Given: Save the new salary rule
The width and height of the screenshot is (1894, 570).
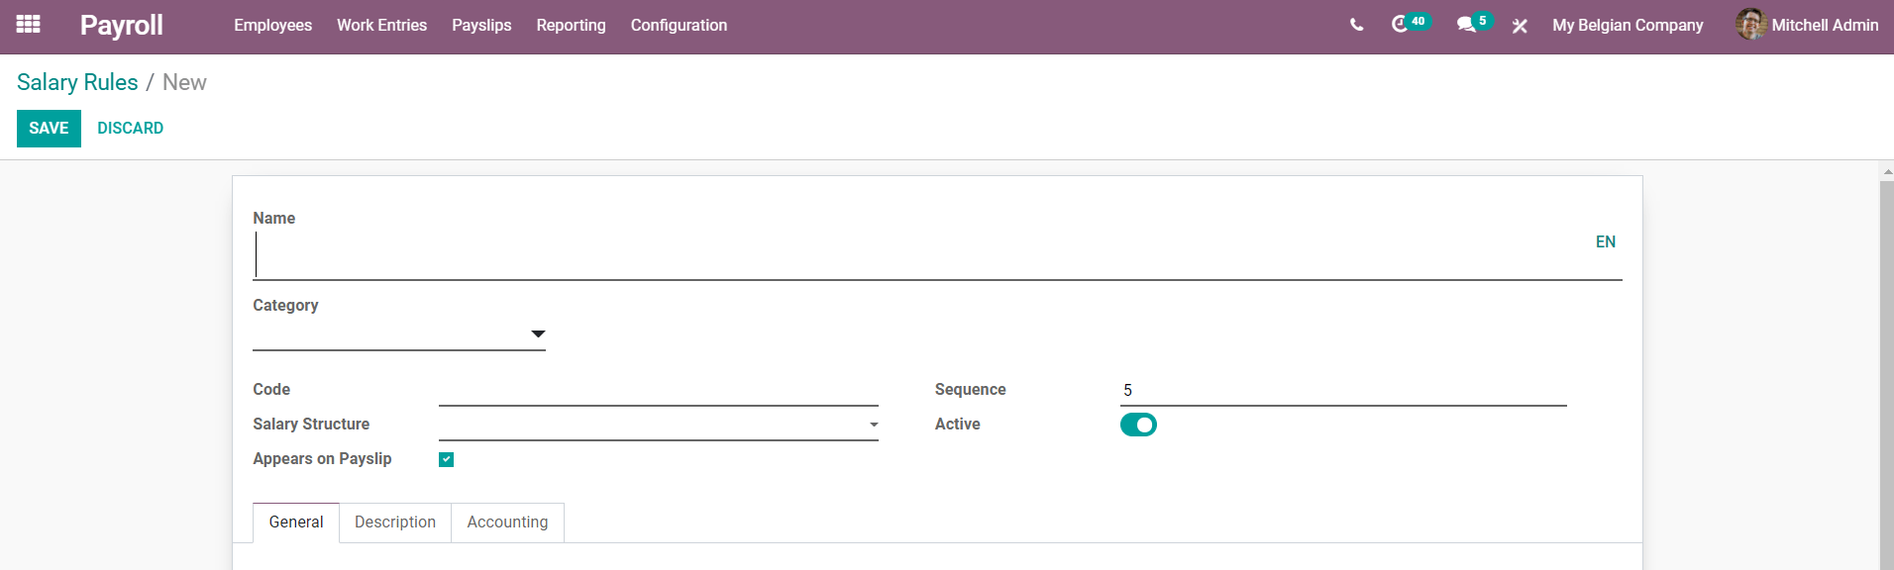Looking at the screenshot, I should 49,129.
